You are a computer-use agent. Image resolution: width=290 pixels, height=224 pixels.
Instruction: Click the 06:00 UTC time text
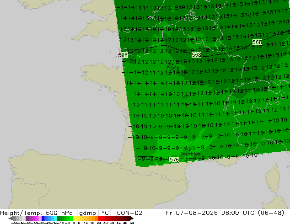tap(238, 213)
